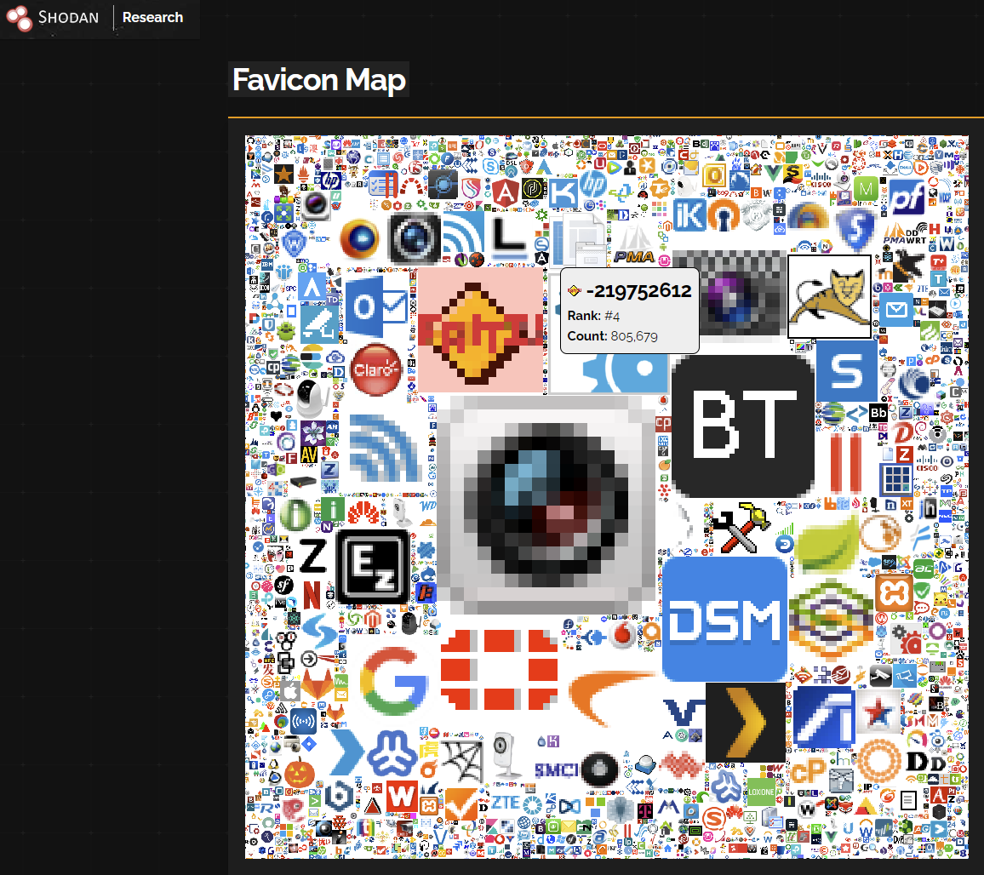Image resolution: width=984 pixels, height=875 pixels.
Task: Click the orange cP cPanel favicon
Action: pos(809,769)
